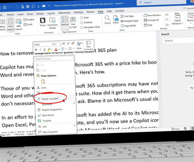This screenshot has height=162, width=194.
Task: Choose One Page zoom
Action: pyautogui.click(x=127, y=16)
